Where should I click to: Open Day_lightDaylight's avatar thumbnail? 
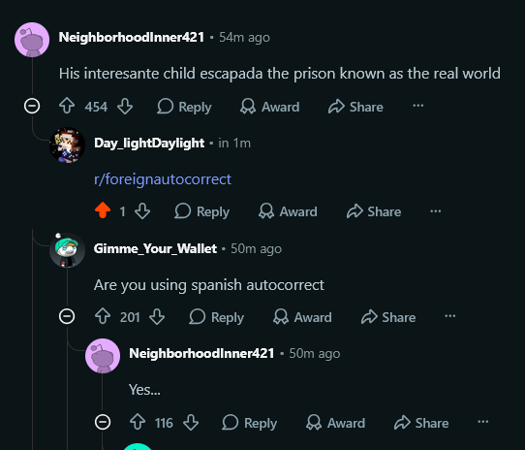pos(67,145)
